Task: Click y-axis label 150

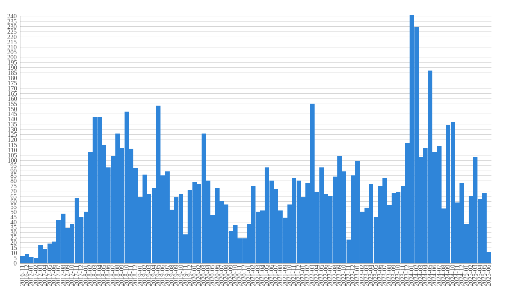Action: [12, 109]
